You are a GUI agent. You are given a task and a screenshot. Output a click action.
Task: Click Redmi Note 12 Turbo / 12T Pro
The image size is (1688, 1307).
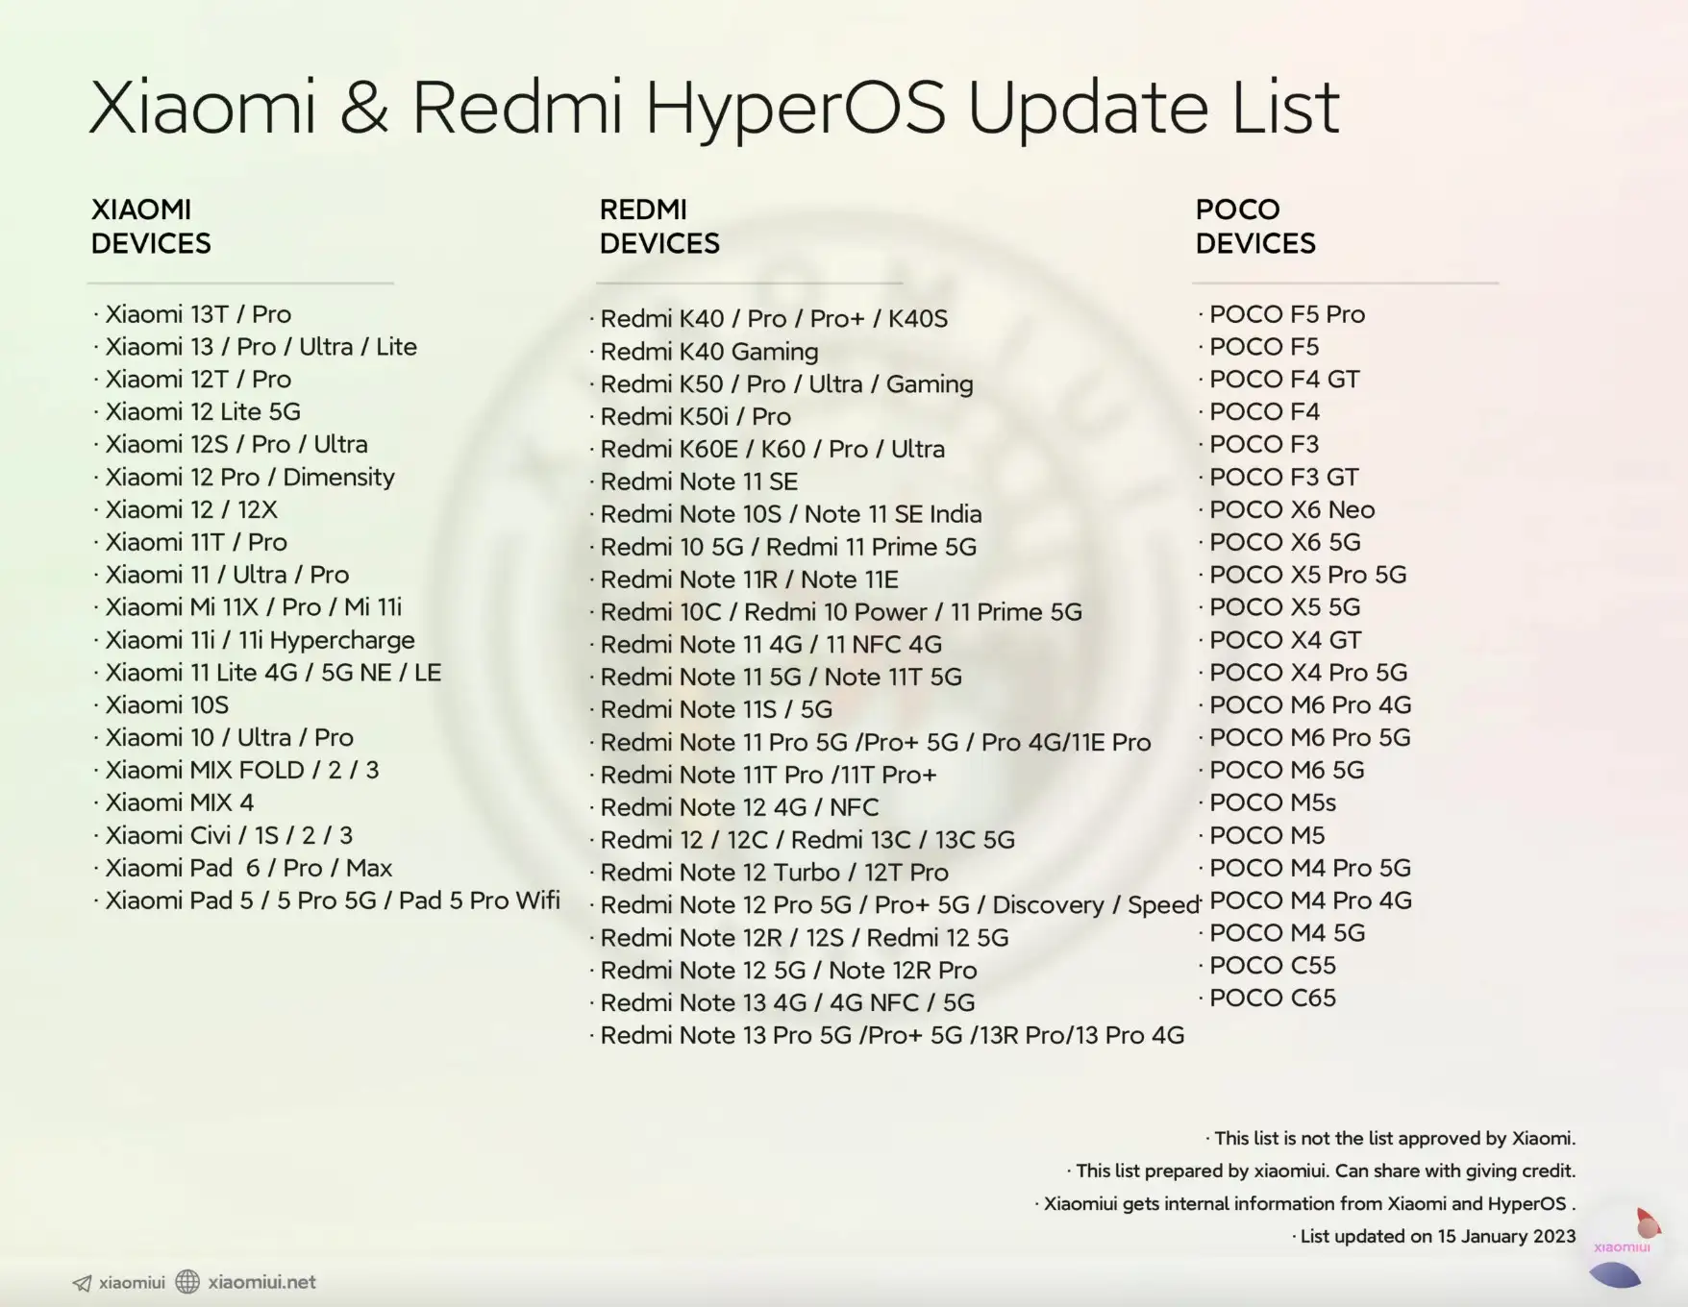point(774,873)
